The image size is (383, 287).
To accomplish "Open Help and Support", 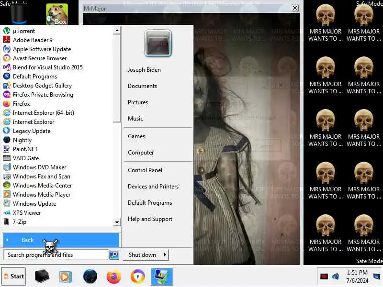I will click(150, 219).
